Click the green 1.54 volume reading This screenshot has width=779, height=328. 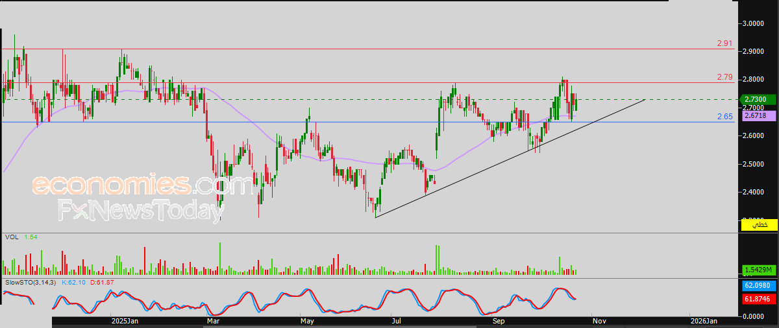pos(31,237)
